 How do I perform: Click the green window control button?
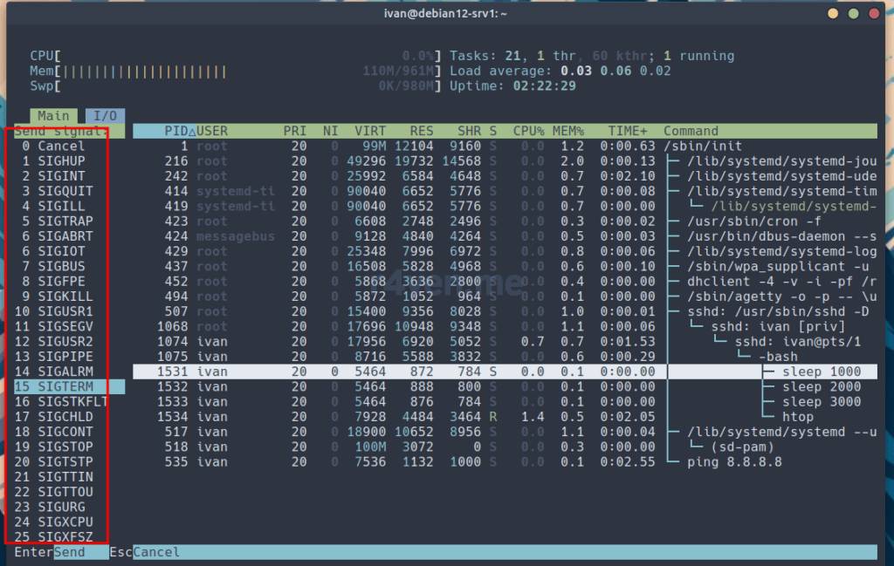pyautogui.click(x=872, y=14)
